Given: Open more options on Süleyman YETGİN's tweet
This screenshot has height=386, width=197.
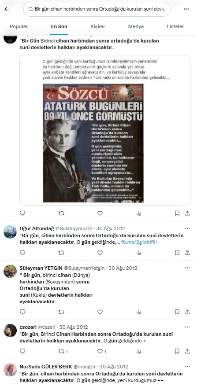Looking at the screenshot, I should (187, 268).
